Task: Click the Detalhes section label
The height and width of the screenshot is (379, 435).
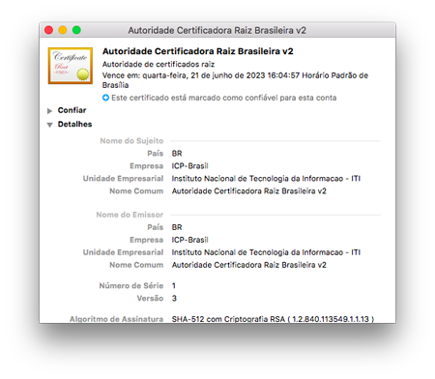Action: coord(74,124)
